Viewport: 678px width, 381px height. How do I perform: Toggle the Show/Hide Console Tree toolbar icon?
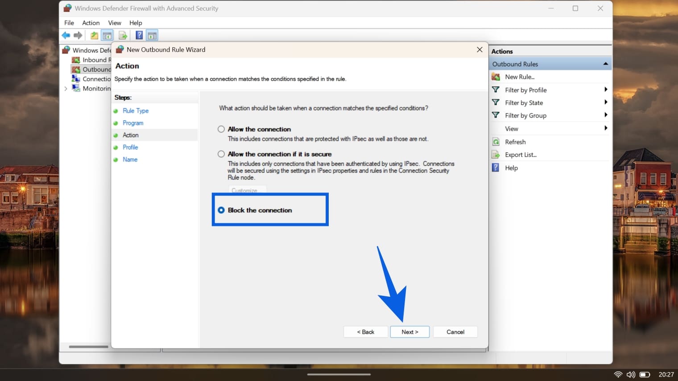[107, 35]
